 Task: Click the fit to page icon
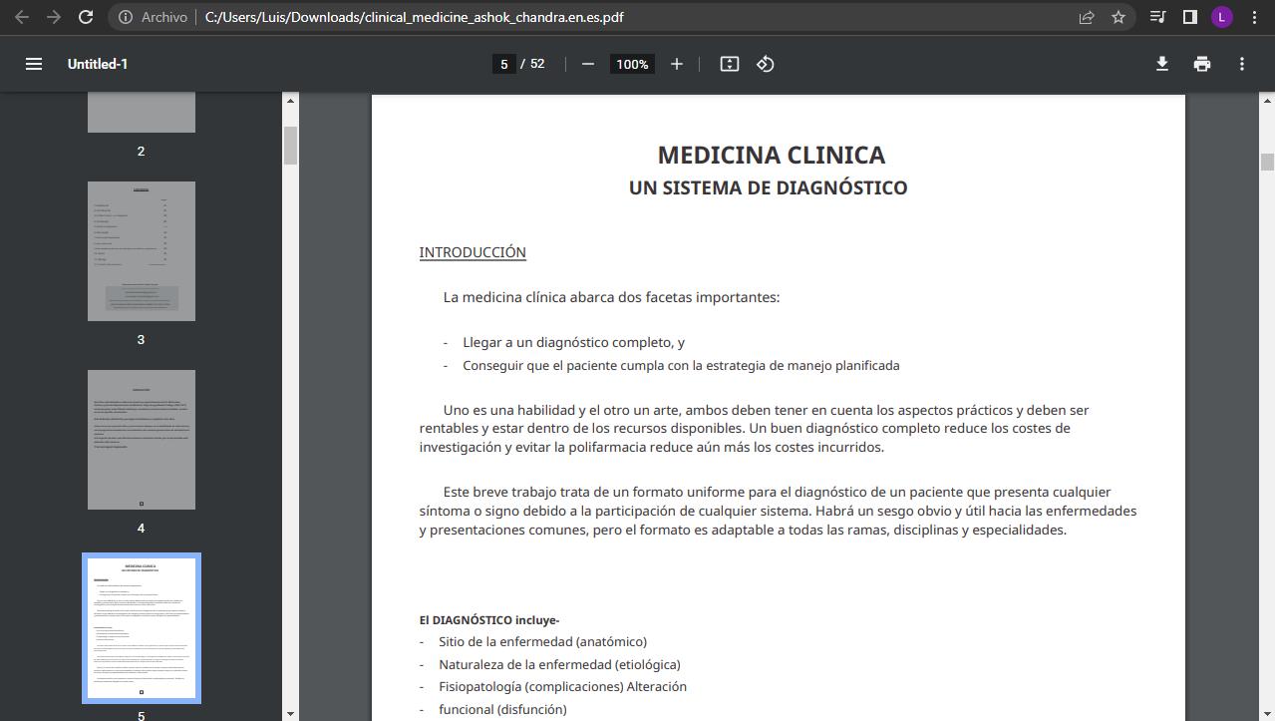tap(730, 64)
